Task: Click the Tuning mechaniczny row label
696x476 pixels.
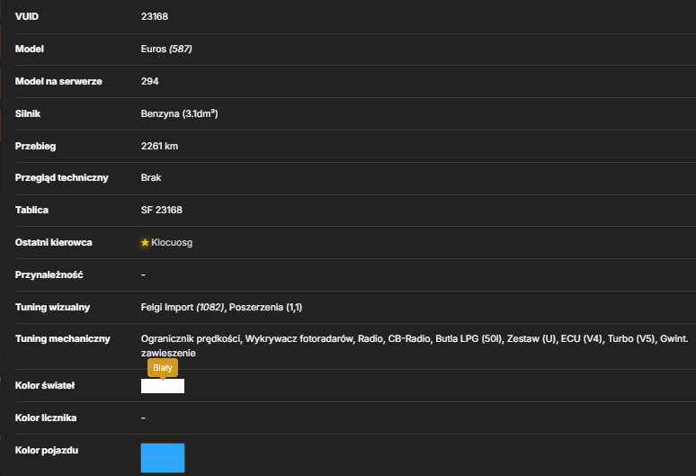Action: 63,339
